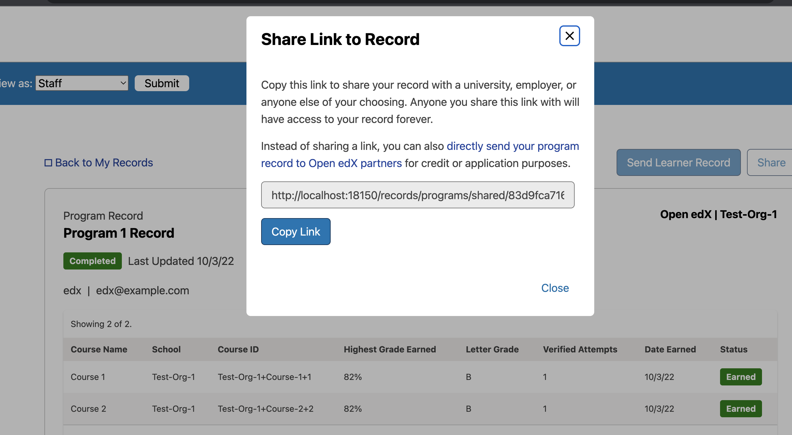Image resolution: width=792 pixels, height=435 pixels.
Task: Click the shared record URL field
Action: pos(417,195)
